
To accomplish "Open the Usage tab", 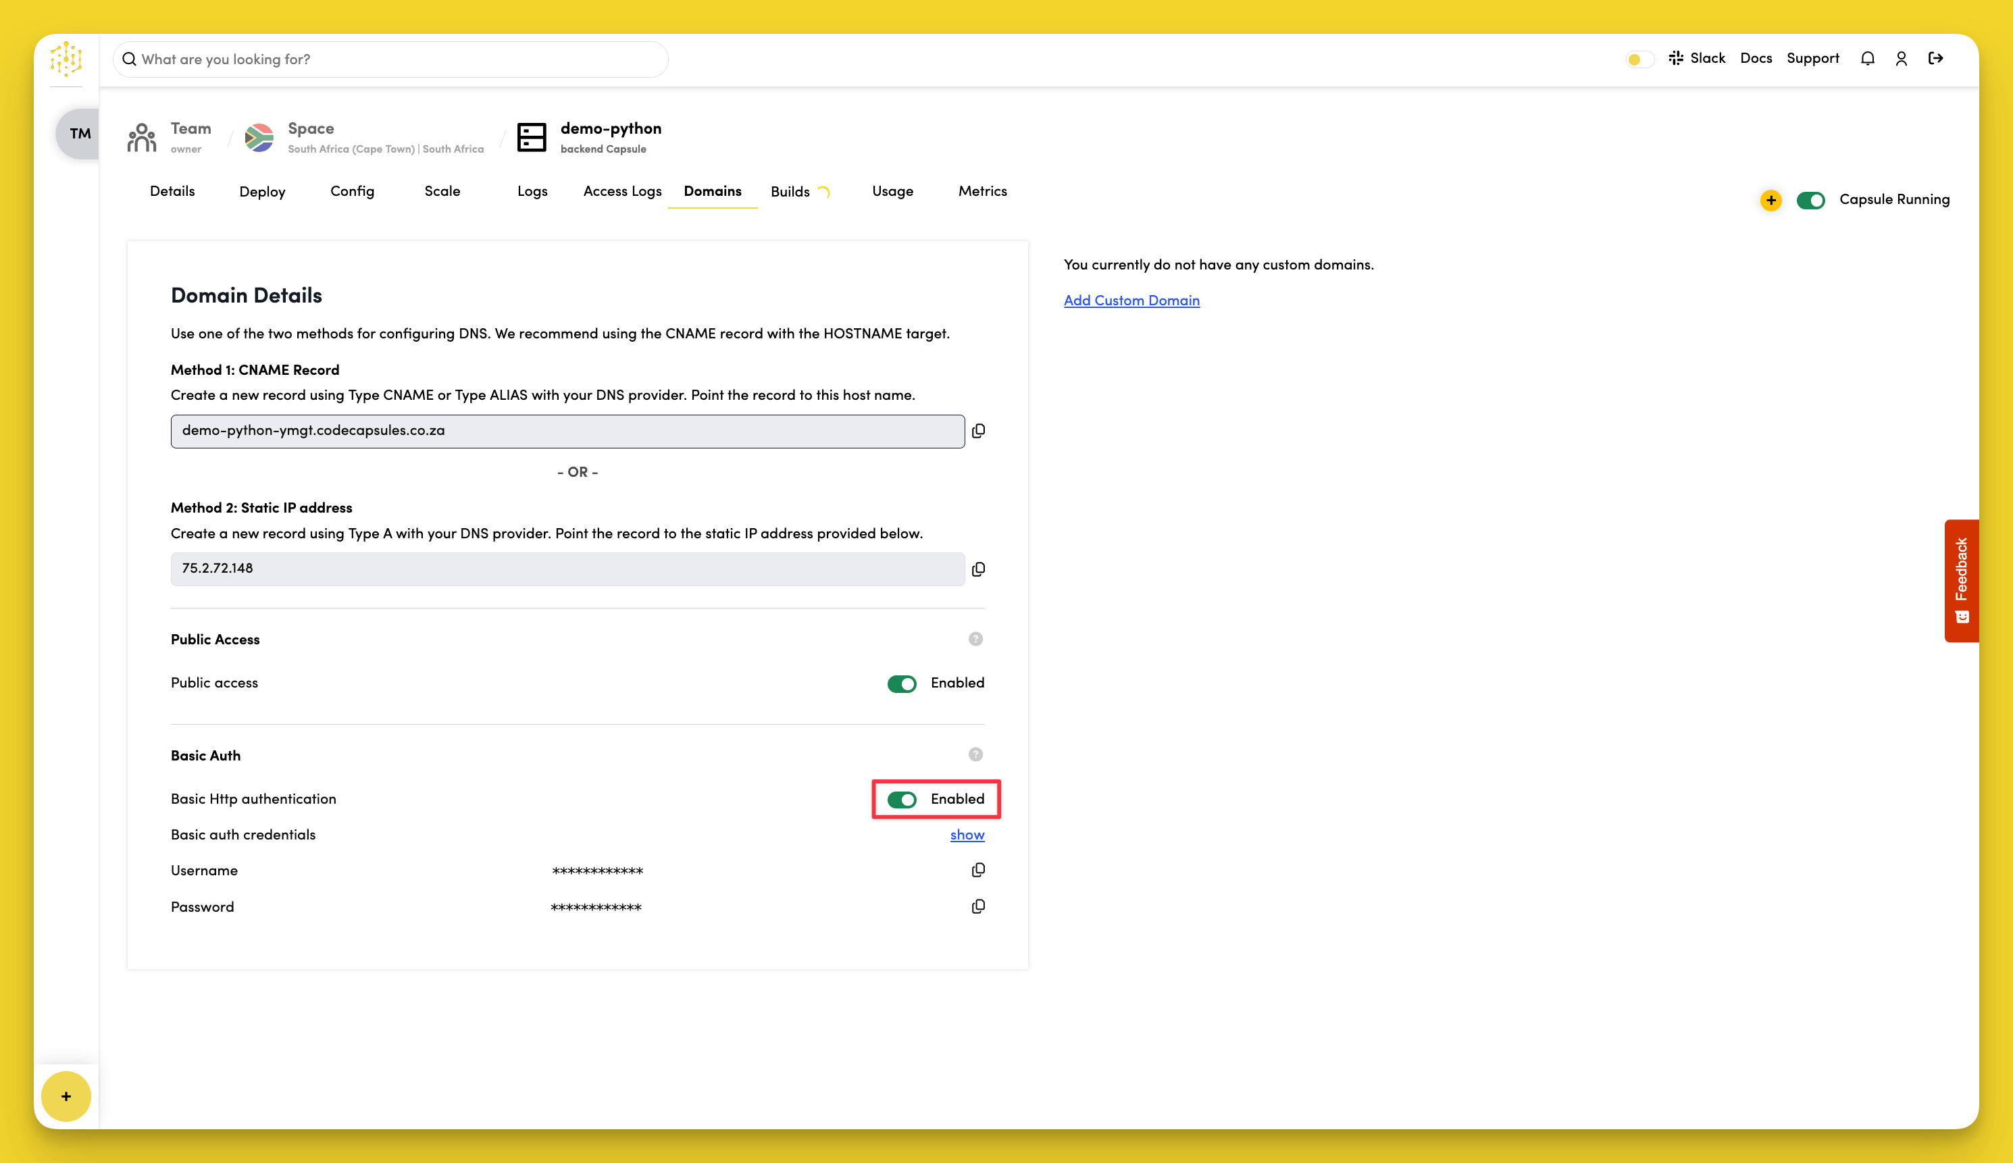I will point(892,191).
